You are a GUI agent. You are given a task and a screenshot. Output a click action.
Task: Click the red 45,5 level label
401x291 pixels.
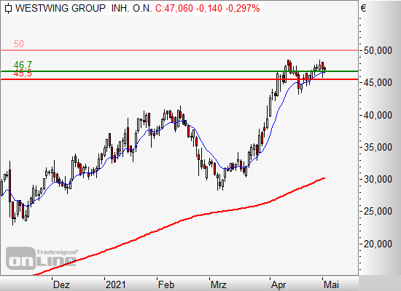[23, 73]
